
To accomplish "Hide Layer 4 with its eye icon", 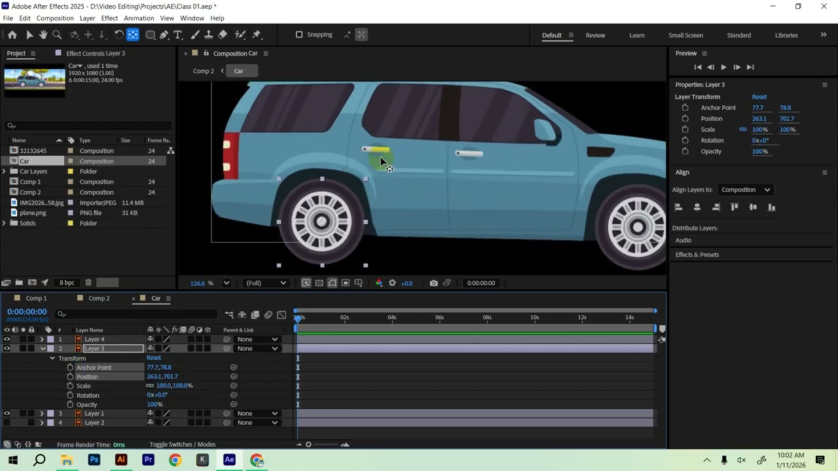I will tap(7, 340).
